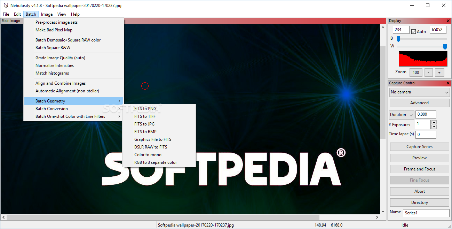Viewport: 452px width, 229px height.
Task: Click the Time lapse (s) field
Action: tap(426, 135)
